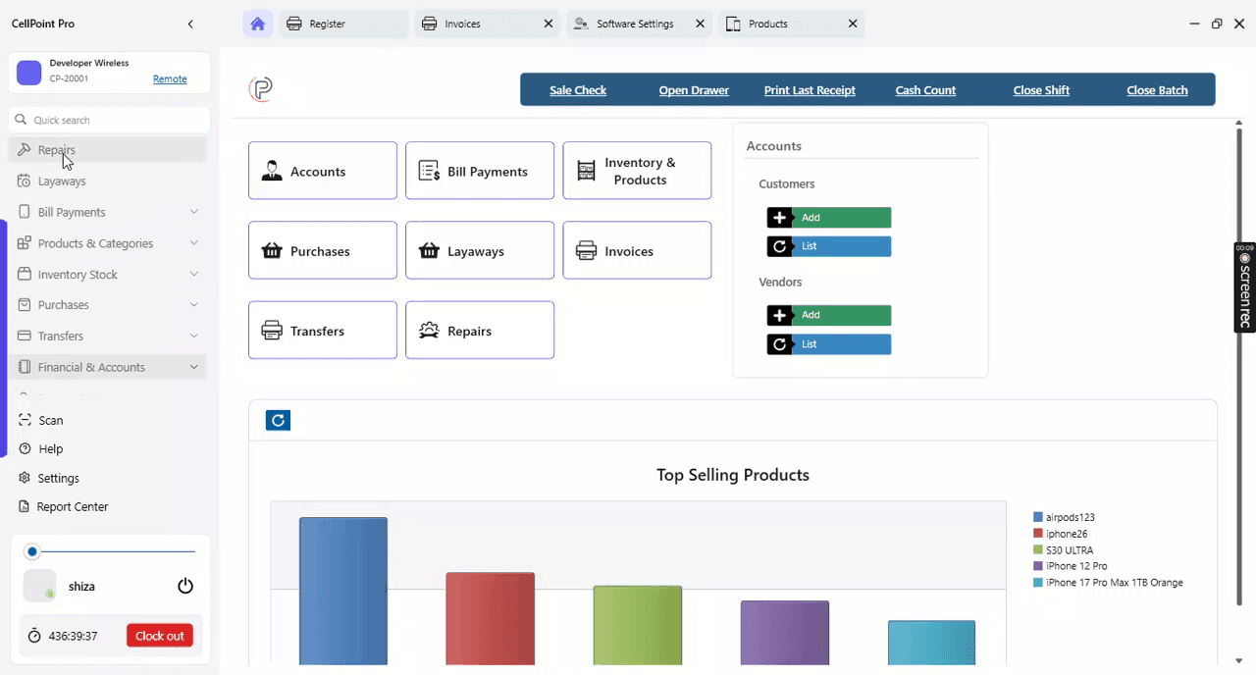This screenshot has height=675, width=1256.
Task: Open the Inventory & Products tile
Action: pos(637,171)
